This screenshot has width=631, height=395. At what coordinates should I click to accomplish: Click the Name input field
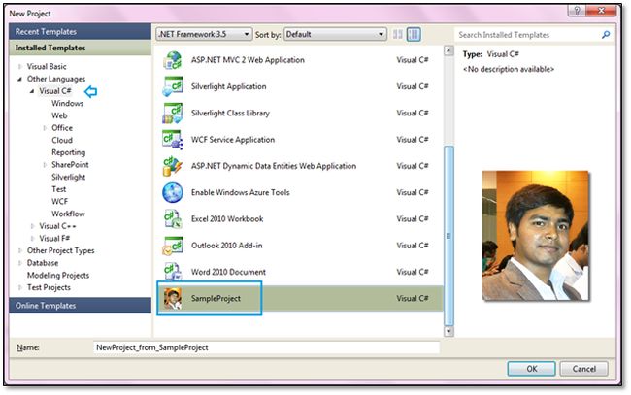[x=266, y=347]
